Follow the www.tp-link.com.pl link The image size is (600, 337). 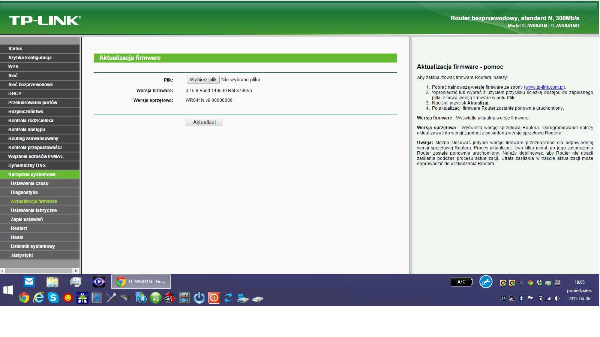pyautogui.click(x=544, y=87)
